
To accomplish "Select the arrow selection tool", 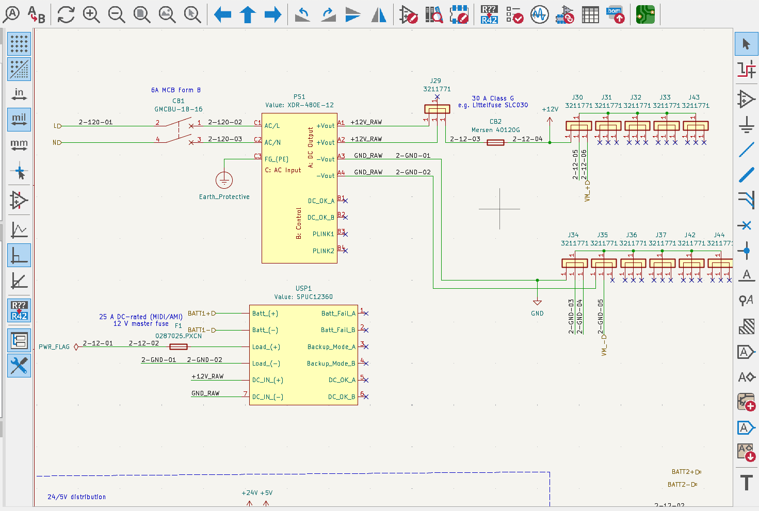I will 746,44.
